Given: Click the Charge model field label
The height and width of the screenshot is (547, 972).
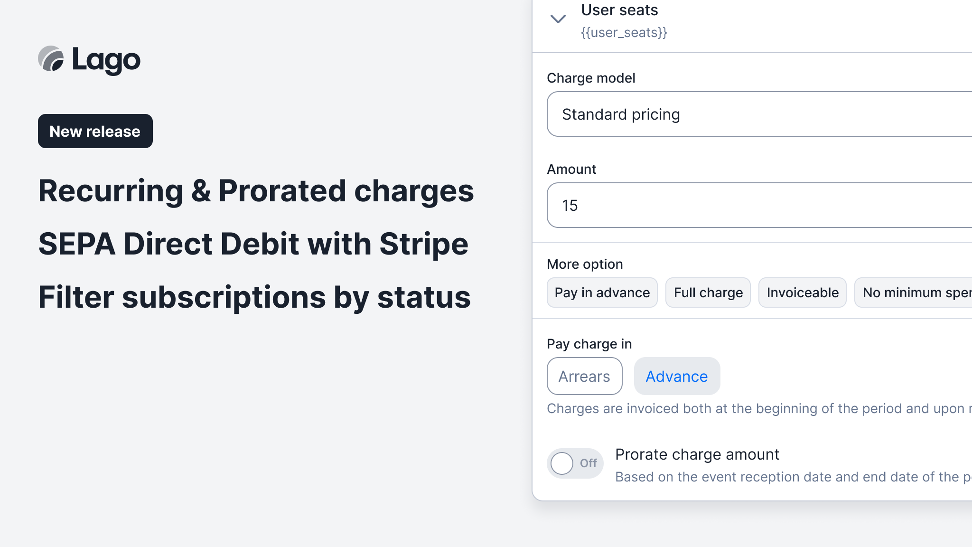Looking at the screenshot, I should tap(591, 78).
